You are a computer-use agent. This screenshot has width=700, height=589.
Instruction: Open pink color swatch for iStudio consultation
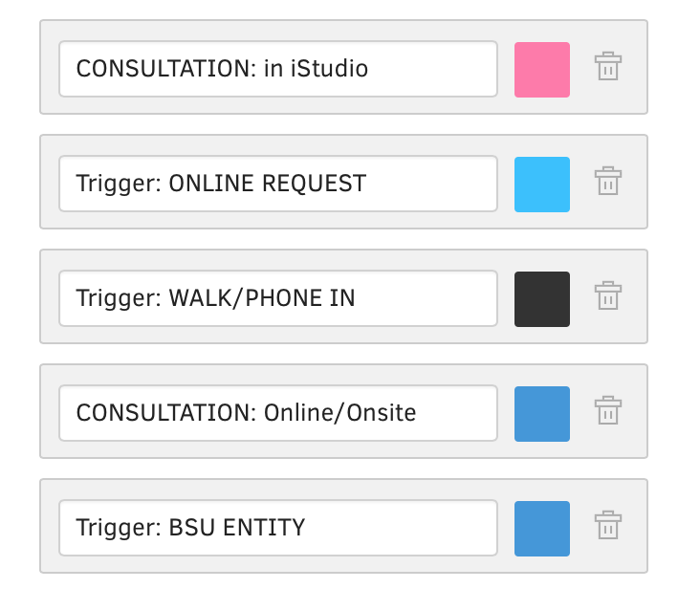(542, 69)
